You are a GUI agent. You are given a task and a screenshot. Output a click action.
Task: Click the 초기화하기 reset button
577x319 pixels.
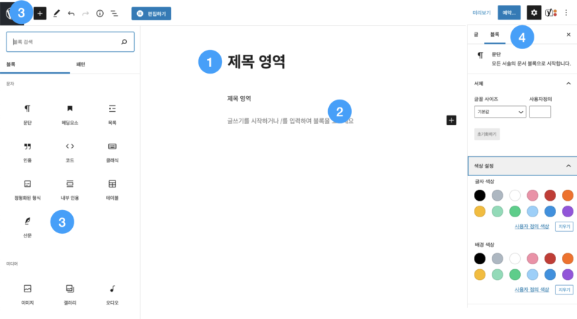click(x=487, y=134)
